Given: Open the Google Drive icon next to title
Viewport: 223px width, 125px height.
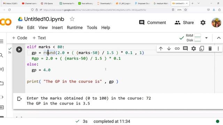Looking at the screenshot, I should 20,19.
